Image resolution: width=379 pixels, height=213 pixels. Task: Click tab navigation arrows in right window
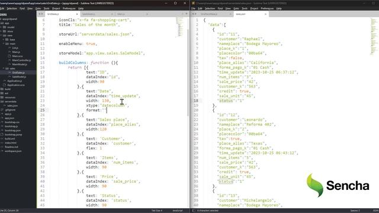pyautogui.click(x=194, y=14)
